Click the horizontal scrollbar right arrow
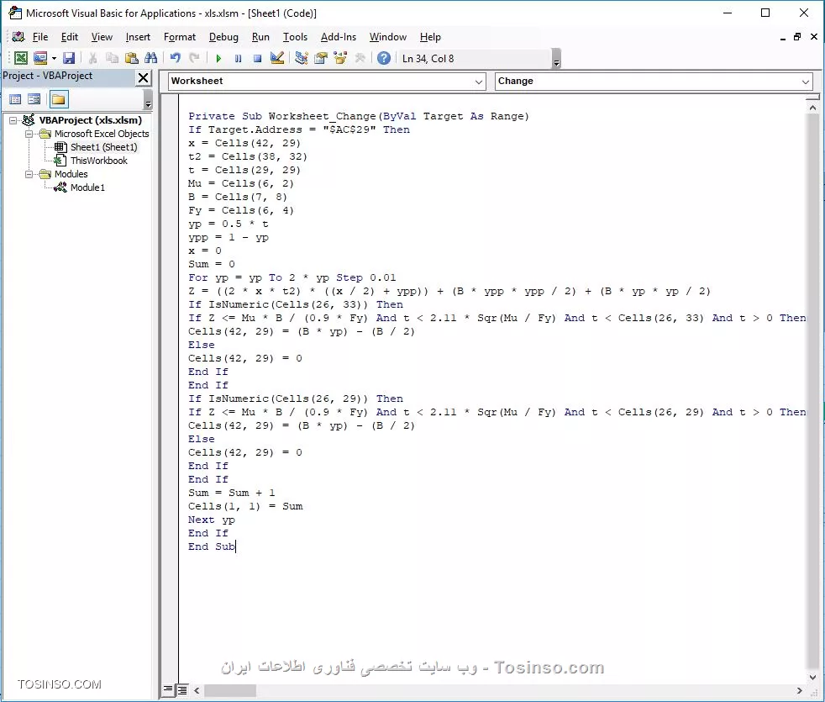 pyautogui.click(x=799, y=690)
